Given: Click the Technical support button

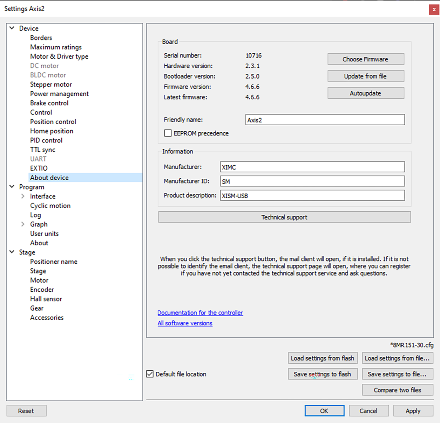Looking at the screenshot, I should (x=284, y=217).
